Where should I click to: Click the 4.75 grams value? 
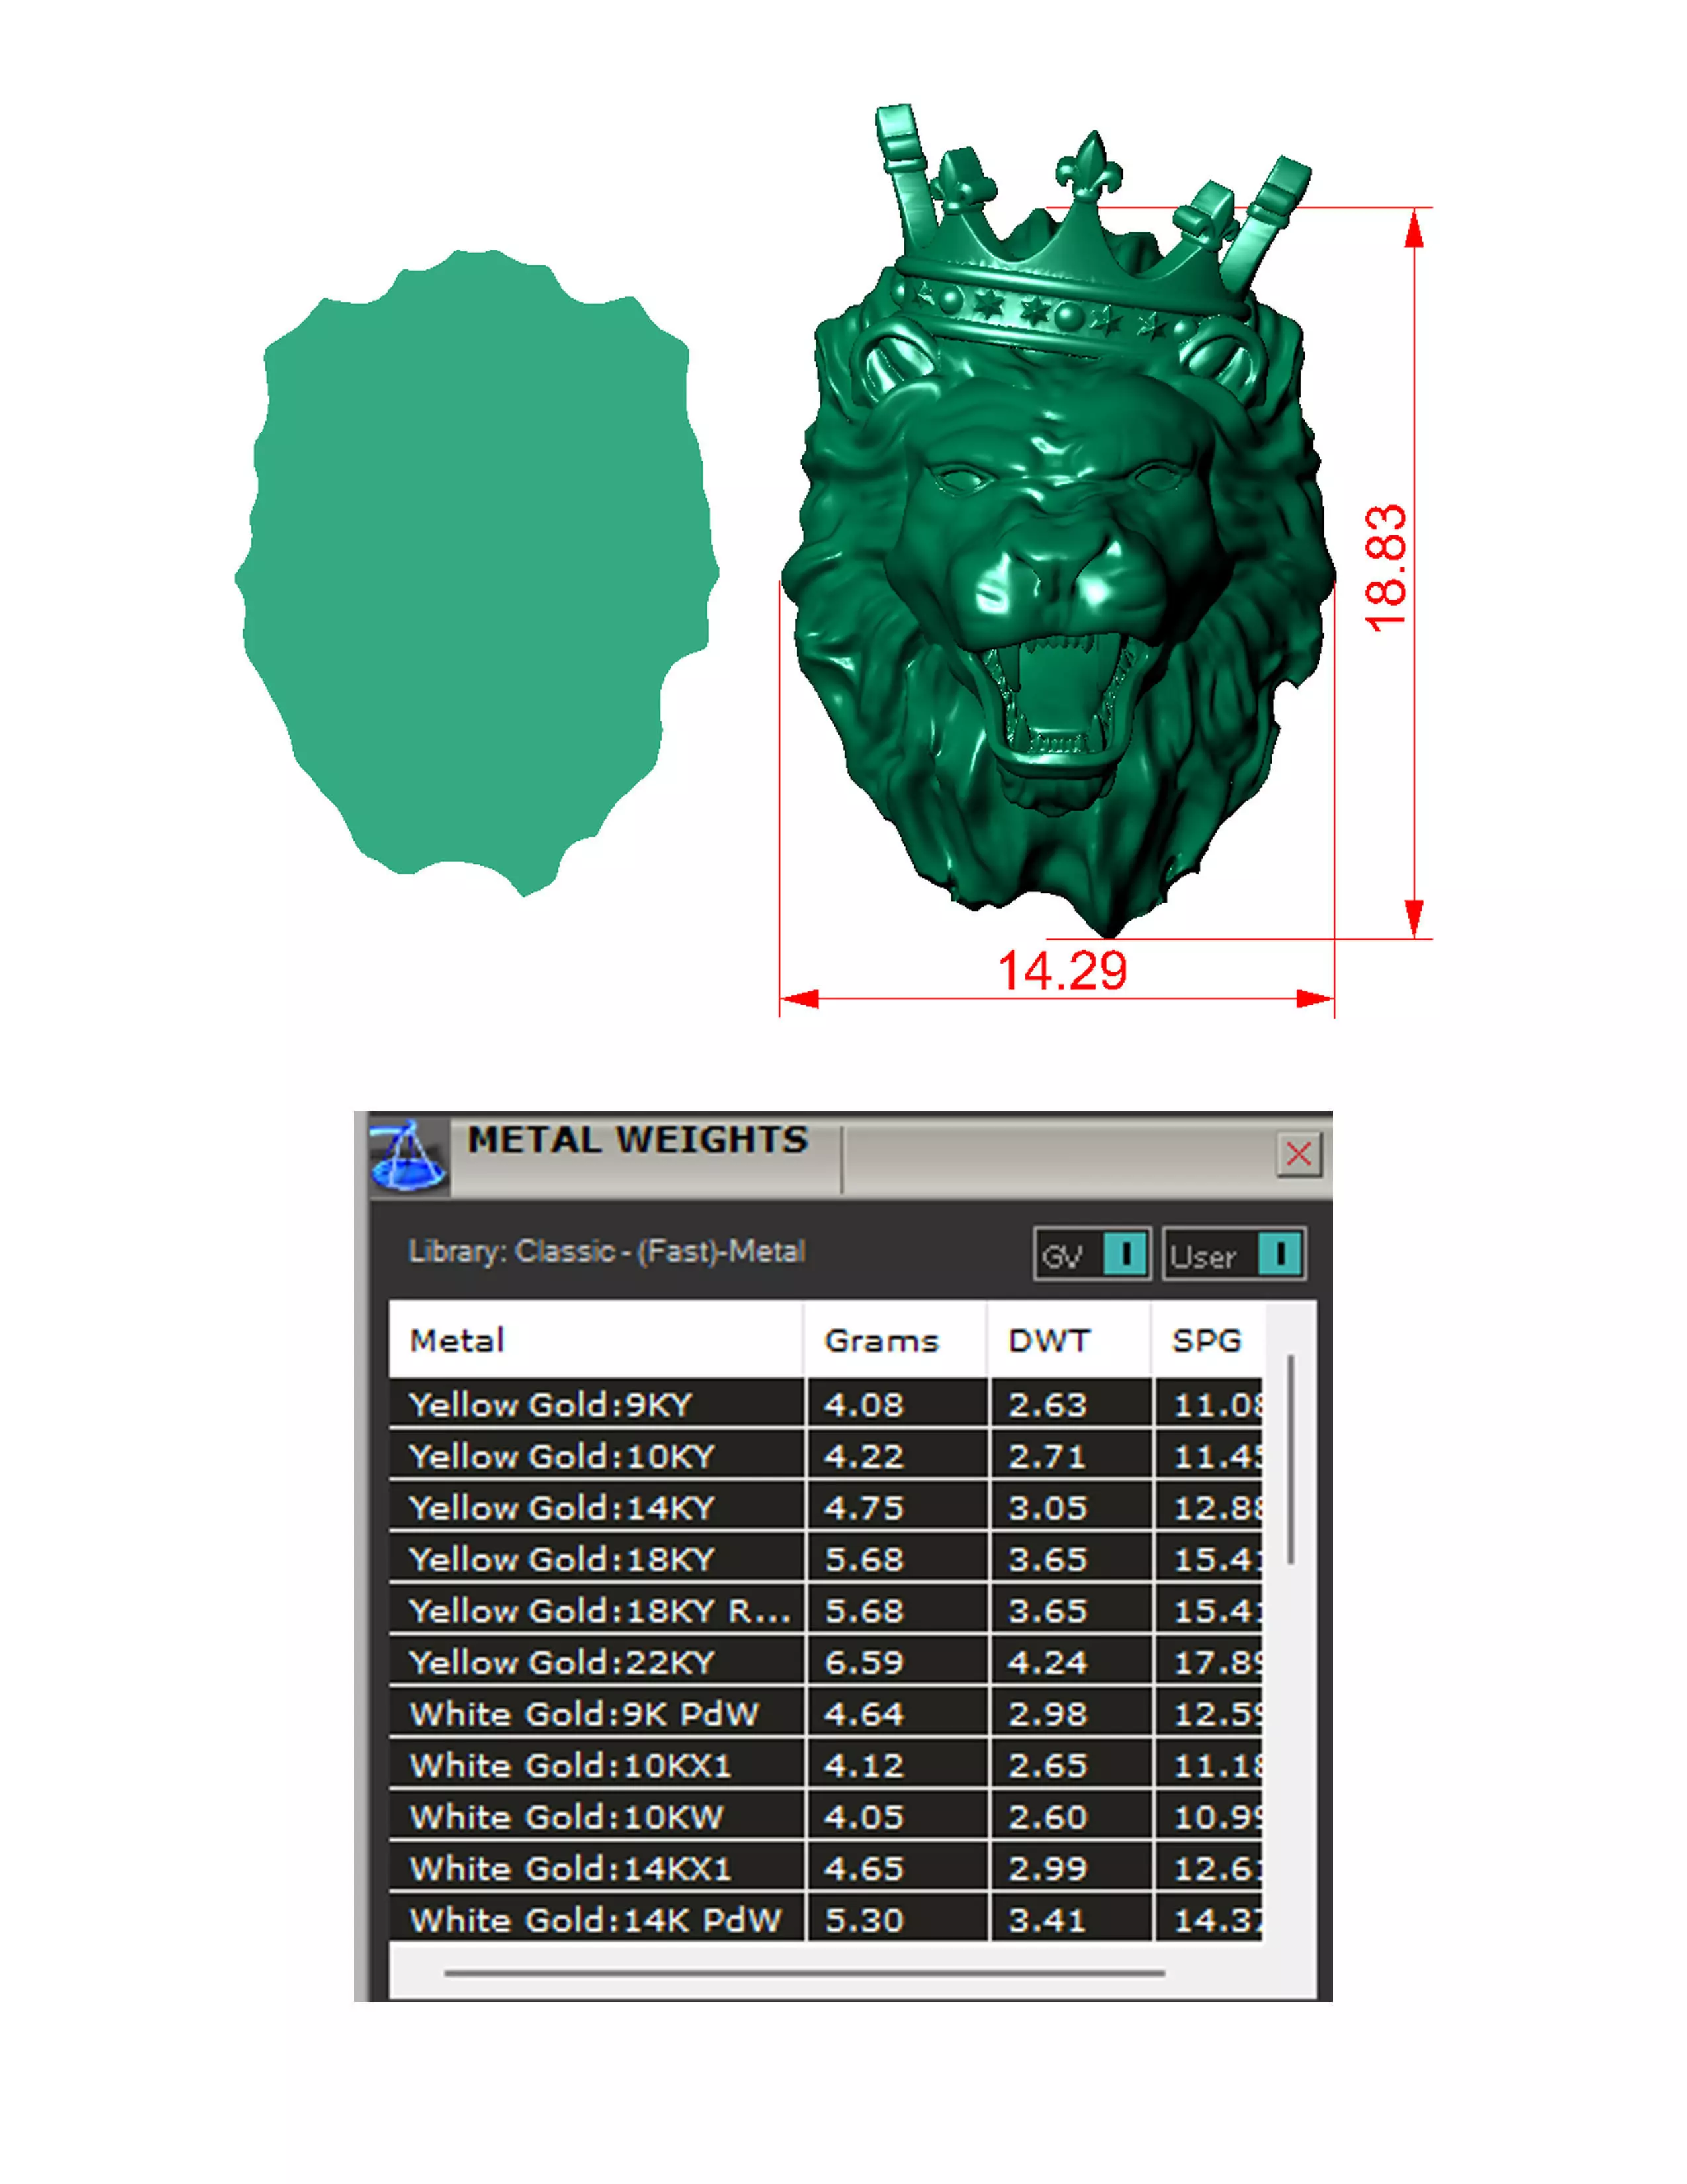tap(863, 1508)
